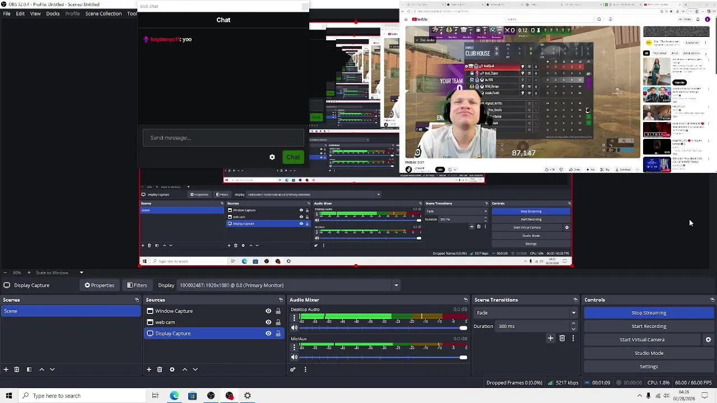
Task: Open source Properties button in toolbar
Action: (x=100, y=285)
